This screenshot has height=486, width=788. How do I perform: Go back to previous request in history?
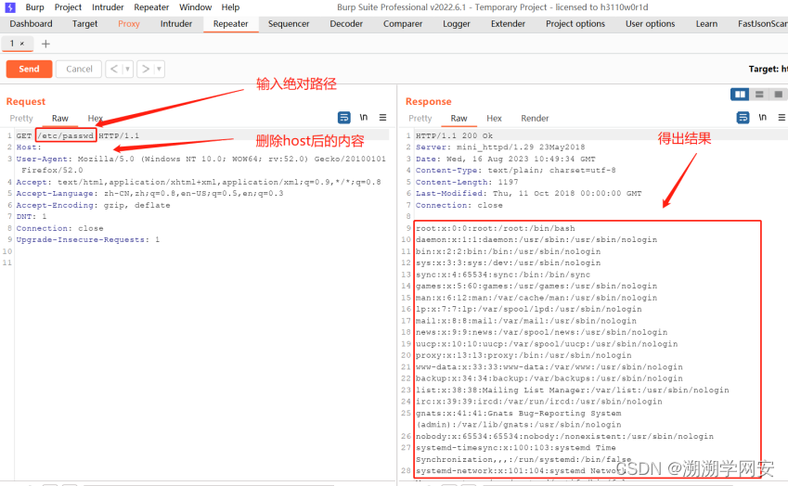(113, 69)
